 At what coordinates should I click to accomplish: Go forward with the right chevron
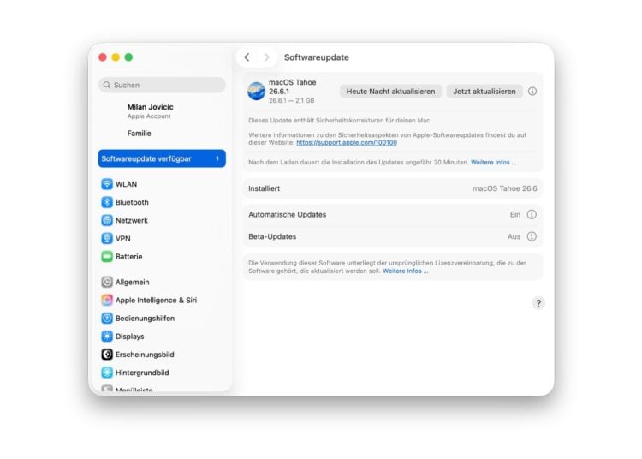point(266,57)
